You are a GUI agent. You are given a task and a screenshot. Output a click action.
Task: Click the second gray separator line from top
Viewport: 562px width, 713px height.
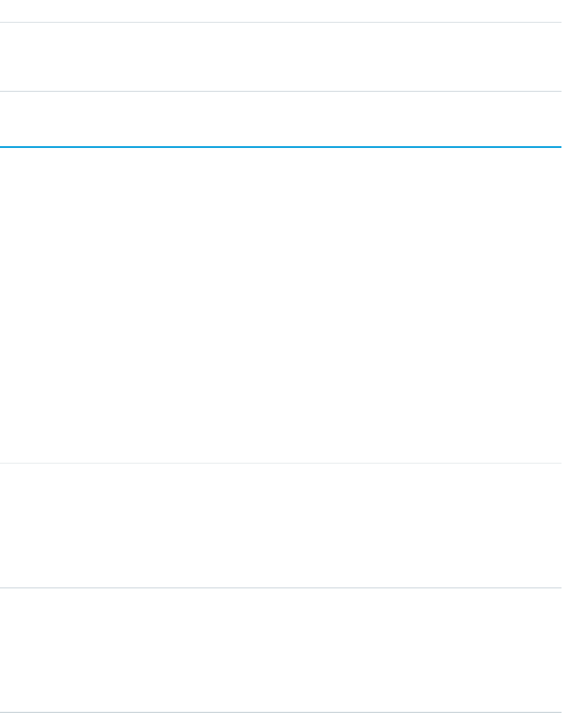pyautogui.click(x=281, y=91)
